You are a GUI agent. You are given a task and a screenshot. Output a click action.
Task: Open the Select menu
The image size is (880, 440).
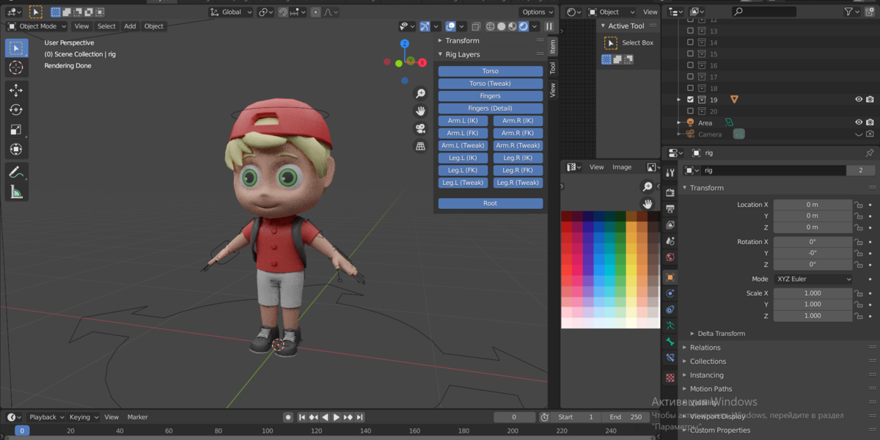(106, 26)
